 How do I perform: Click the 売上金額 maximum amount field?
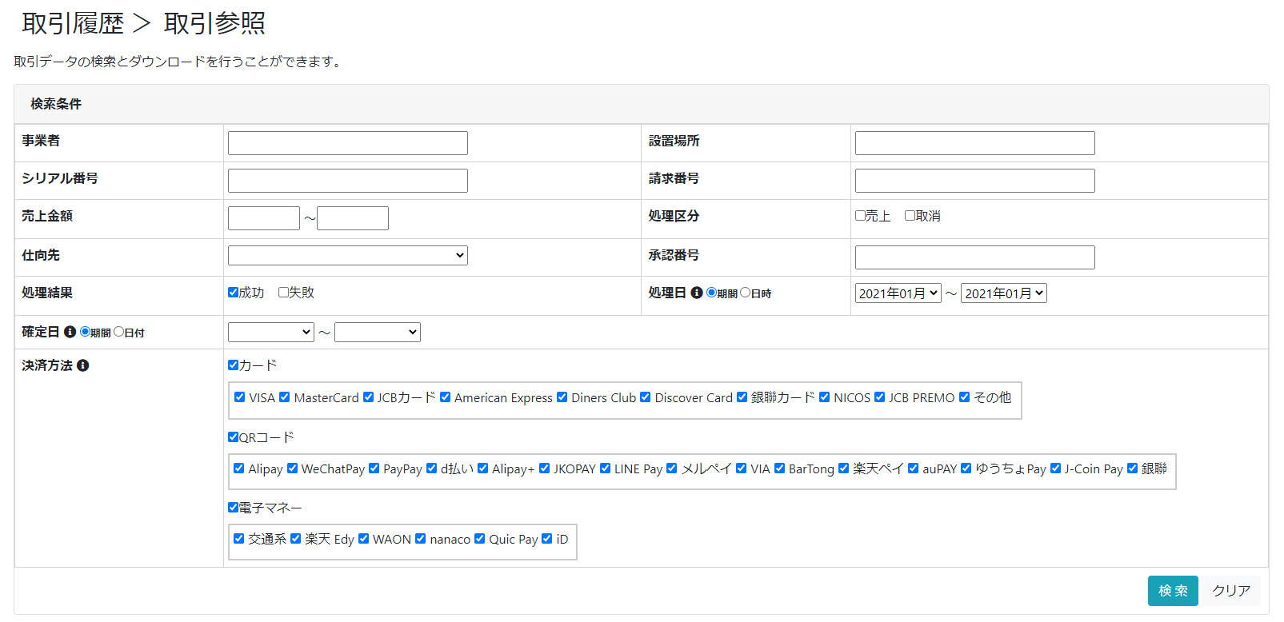(x=353, y=218)
